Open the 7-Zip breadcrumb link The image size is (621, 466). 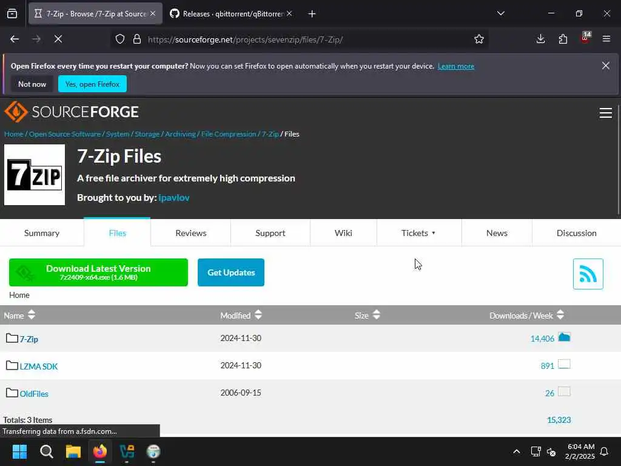(270, 134)
